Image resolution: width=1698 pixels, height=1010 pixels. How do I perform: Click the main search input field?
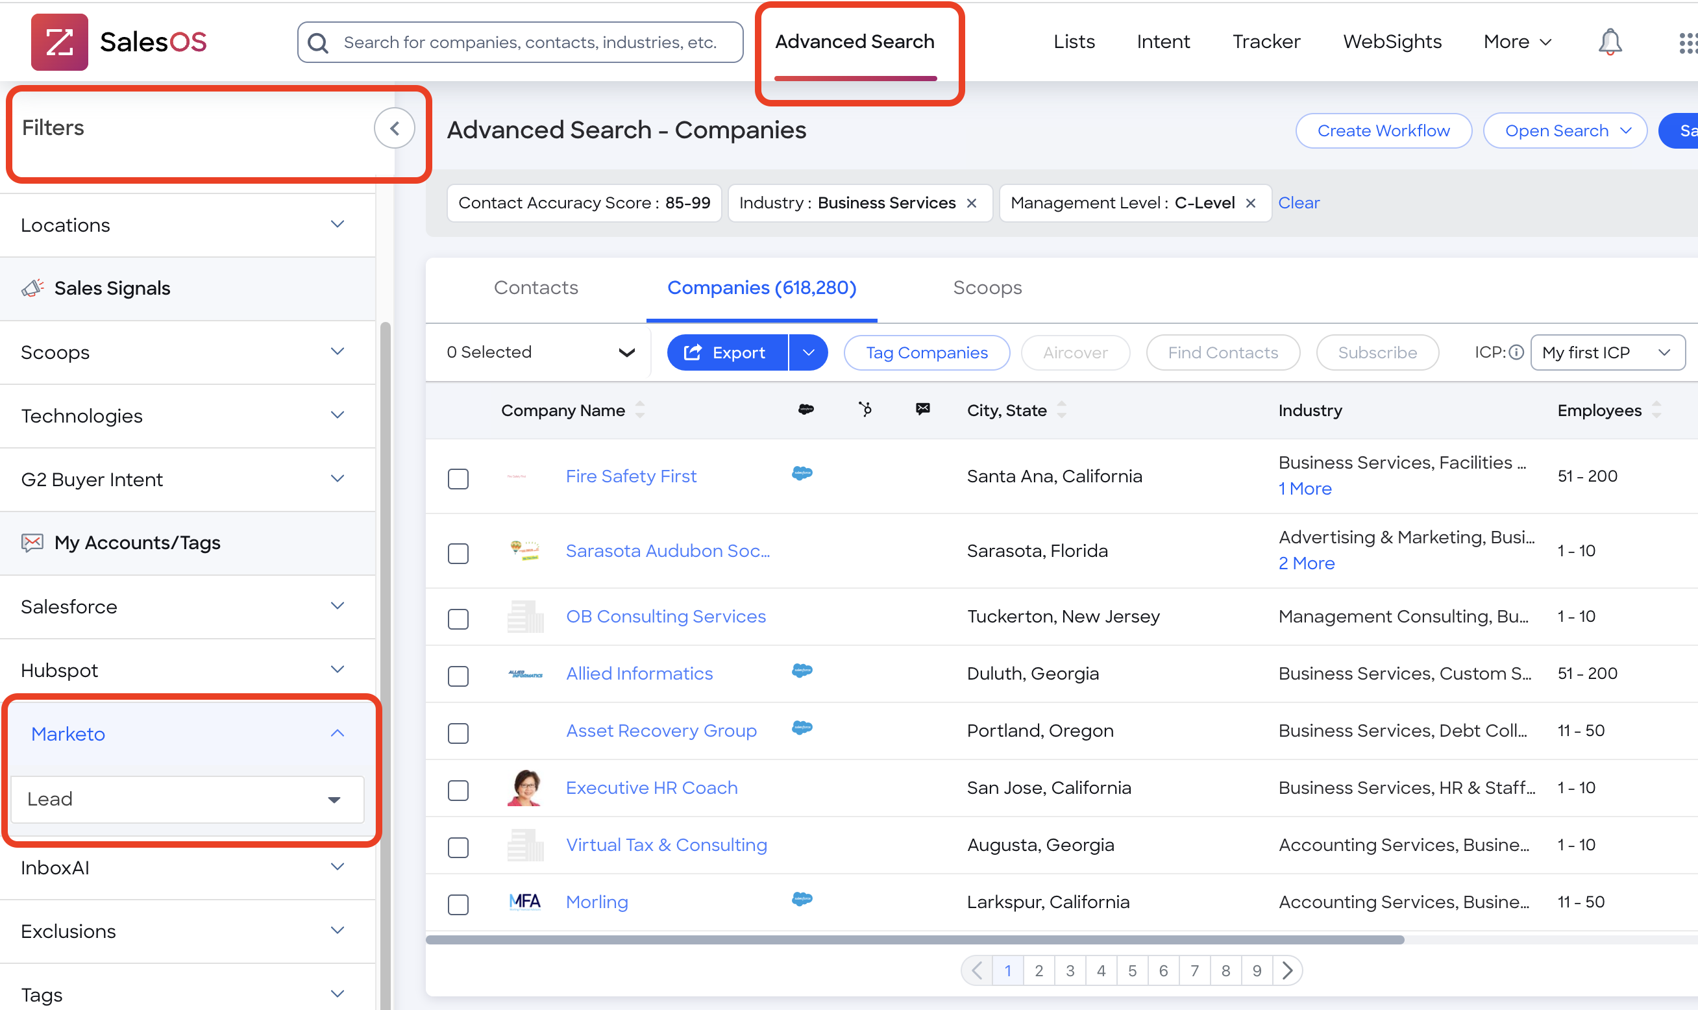tap(520, 42)
